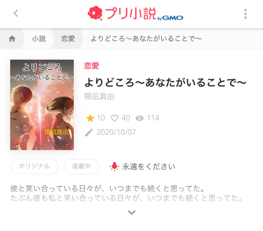This screenshot has width=263, height=231.
Task: Tap the heart like icon
Action: 115,118
